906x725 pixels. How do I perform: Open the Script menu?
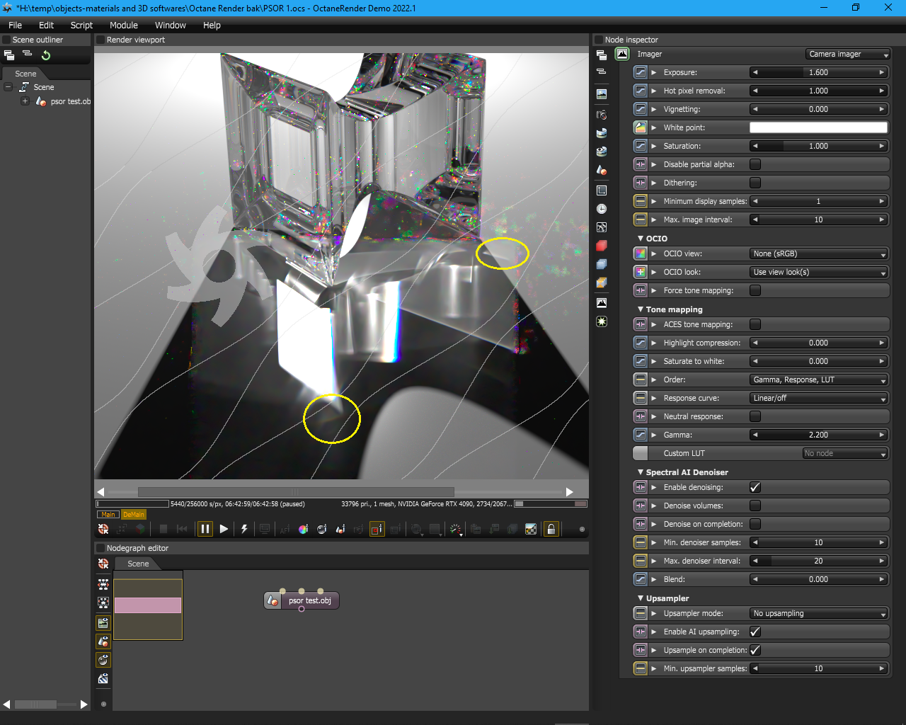[x=81, y=25]
